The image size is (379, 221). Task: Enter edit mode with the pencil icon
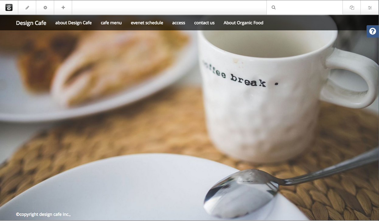click(27, 8)
